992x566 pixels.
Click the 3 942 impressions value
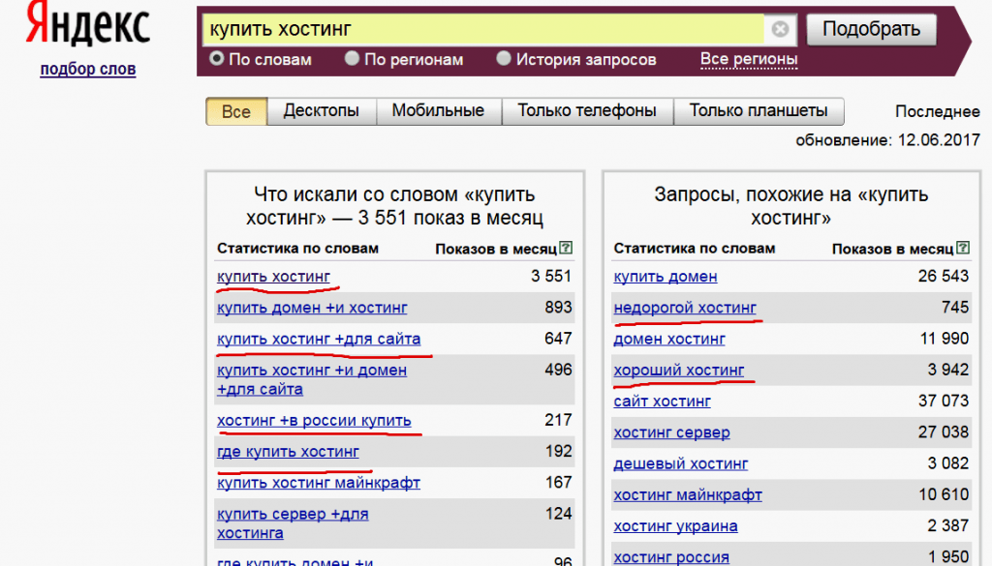(948, 370)
